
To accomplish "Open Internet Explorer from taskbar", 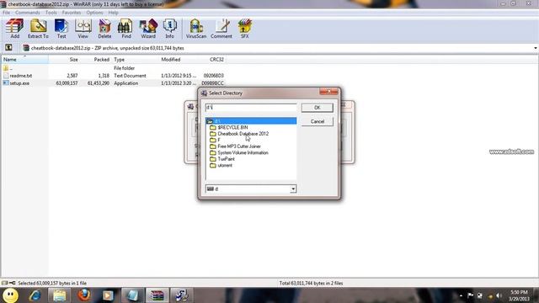I will click(x=35, y=295).
